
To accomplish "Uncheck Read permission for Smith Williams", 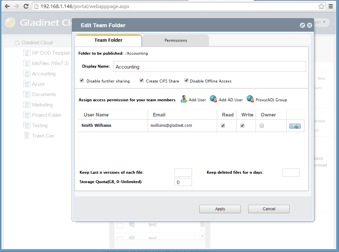I will (x=223, y=126).
